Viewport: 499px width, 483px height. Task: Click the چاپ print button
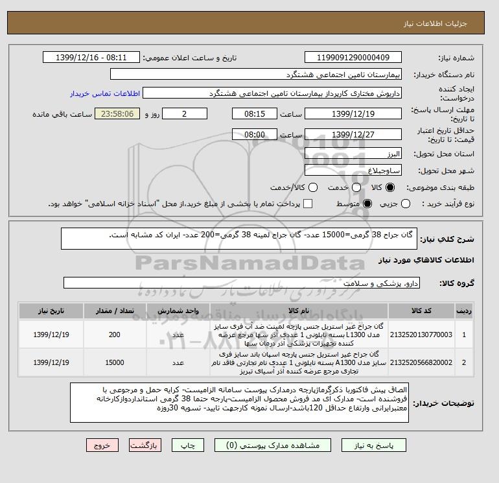point(188,445)
